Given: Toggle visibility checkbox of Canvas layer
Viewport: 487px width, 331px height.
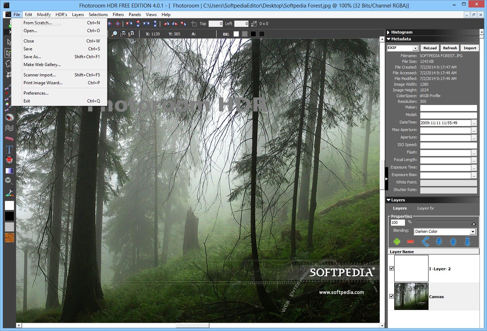Looking at the screenshot, I should [x=391, y=296].
